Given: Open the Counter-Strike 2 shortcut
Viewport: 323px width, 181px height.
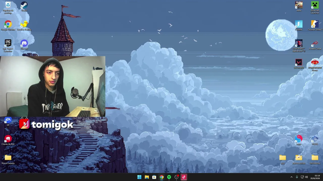Looking at the screenshot, I should click(x=315, y=26).
